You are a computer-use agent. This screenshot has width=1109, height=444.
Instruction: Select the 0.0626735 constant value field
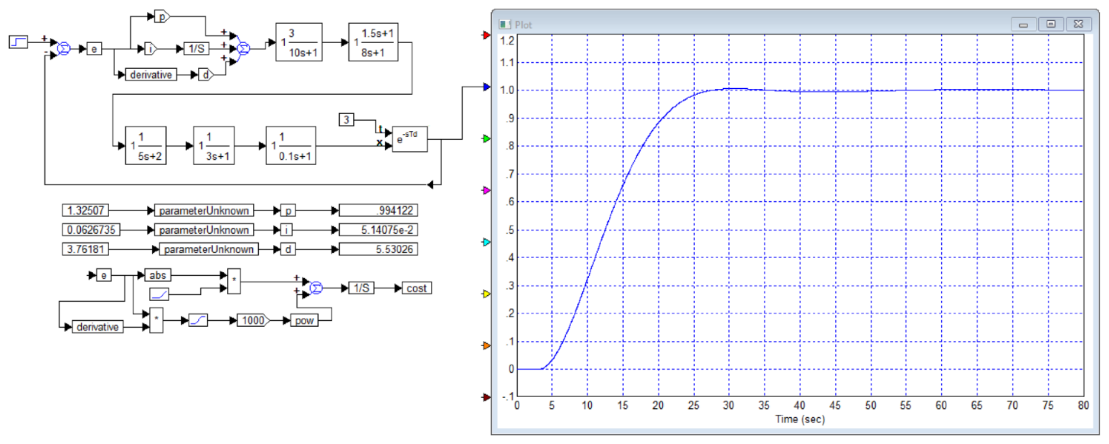point(91,230)
